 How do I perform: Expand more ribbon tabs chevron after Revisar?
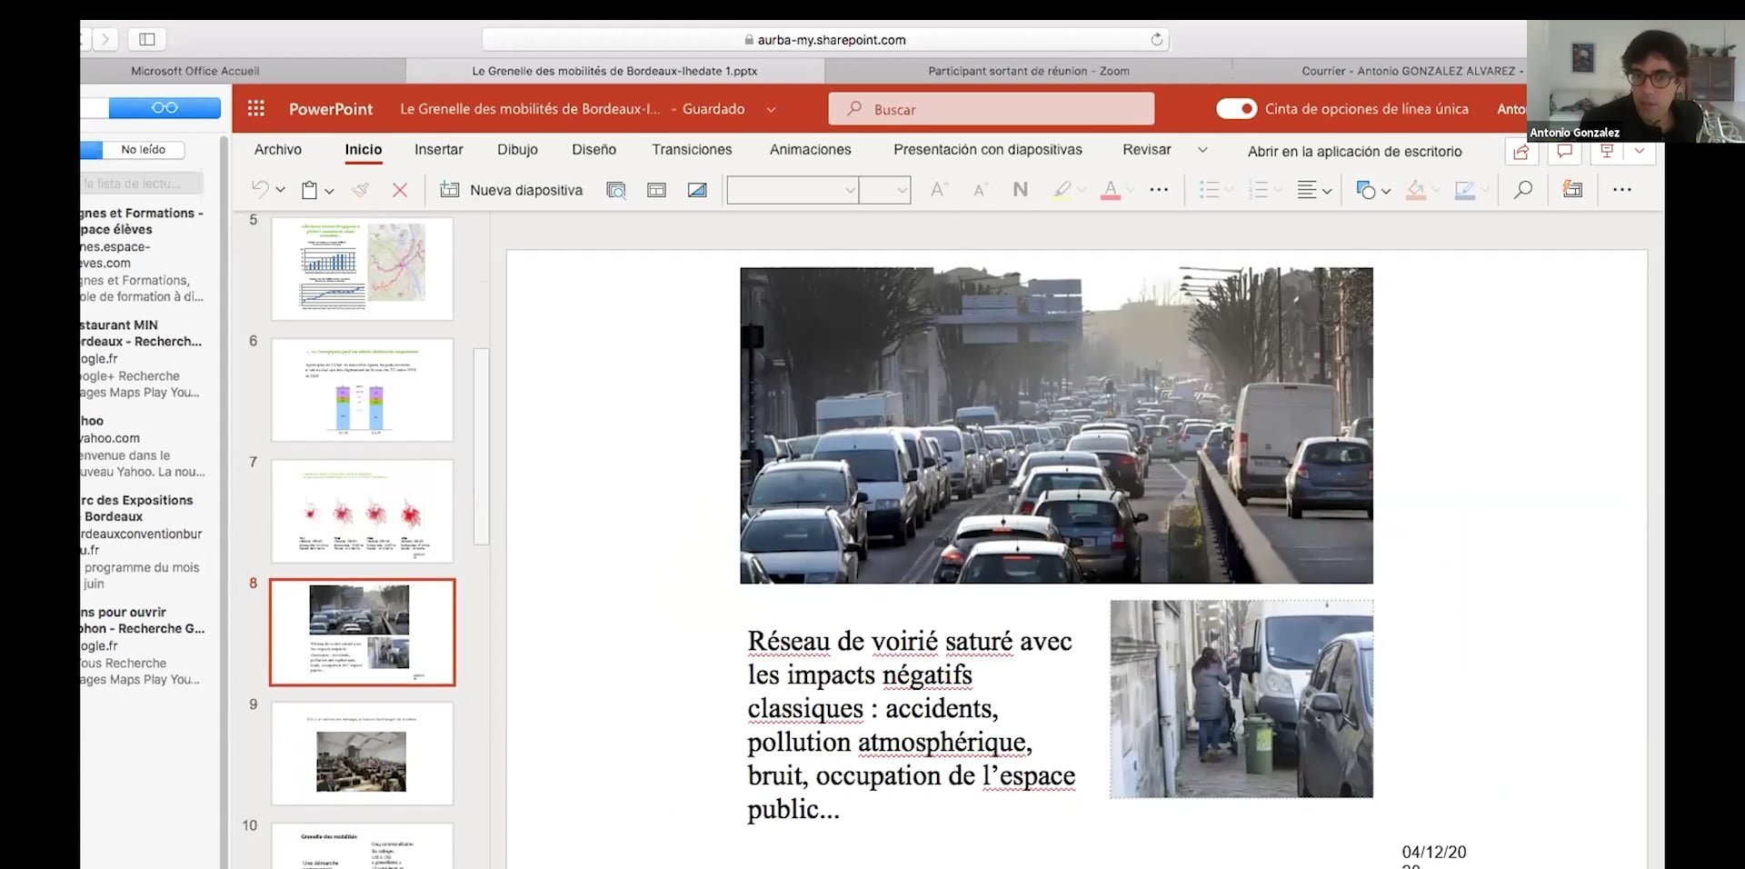coord(1202,150)
